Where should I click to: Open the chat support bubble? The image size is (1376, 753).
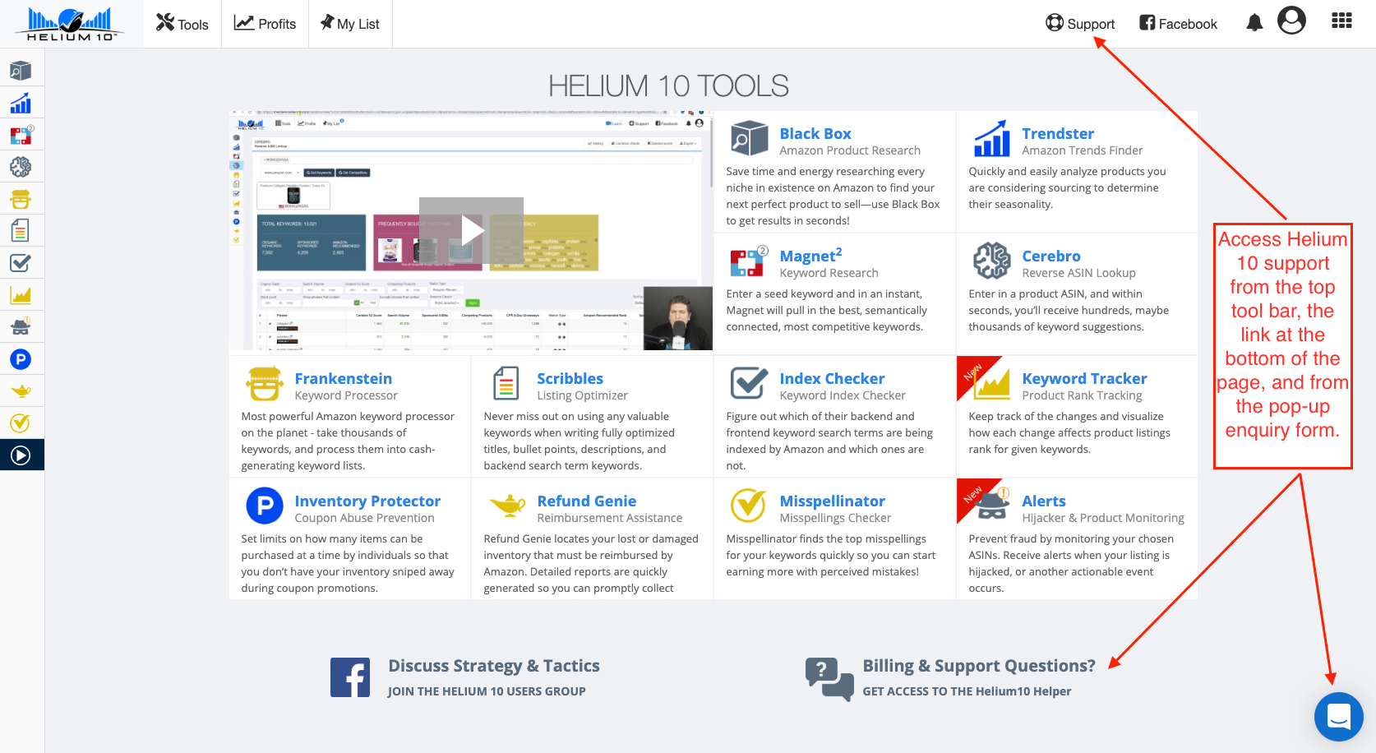[1339, 717]
